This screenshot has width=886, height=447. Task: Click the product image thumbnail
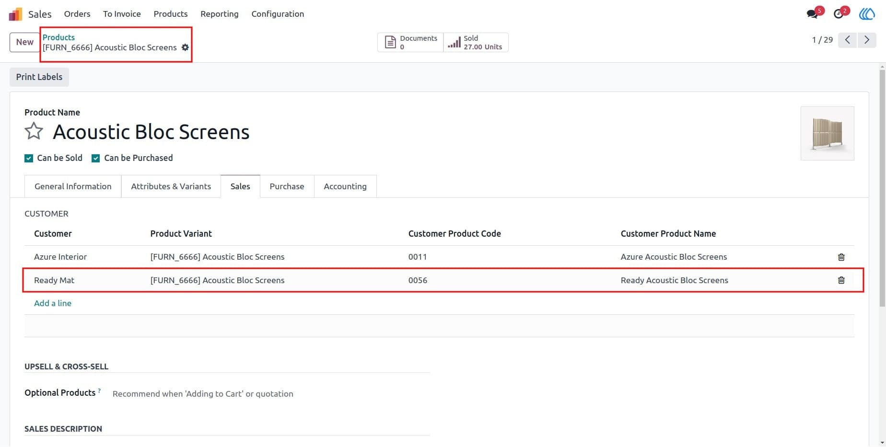pyautogui.click(x=828, y=133)
